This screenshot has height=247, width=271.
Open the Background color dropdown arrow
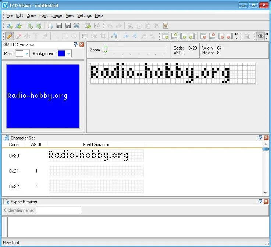pyautogui.click(x=69, y=54)
